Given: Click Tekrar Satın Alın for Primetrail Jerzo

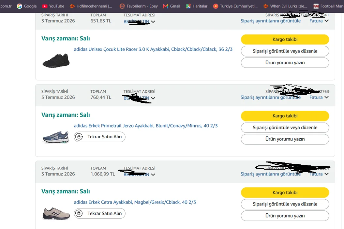Looking at the screenshot, I should click(x=99, y=137).
